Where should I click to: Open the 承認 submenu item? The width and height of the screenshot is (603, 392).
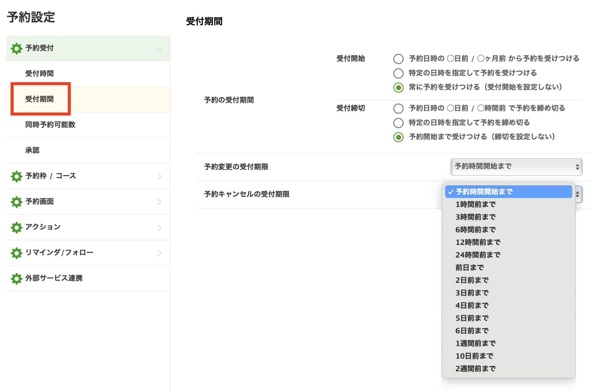(x=88, y=151)
